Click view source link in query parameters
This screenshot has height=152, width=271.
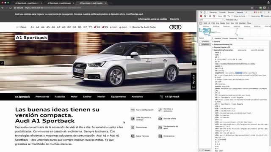(242, 50)
